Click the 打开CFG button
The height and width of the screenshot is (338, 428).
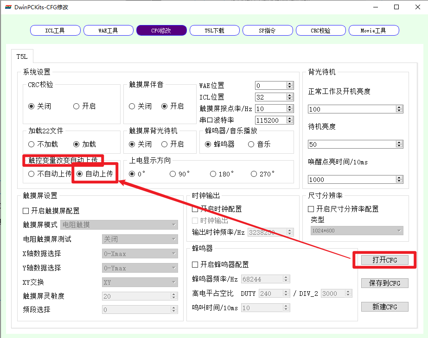(384, 260)
